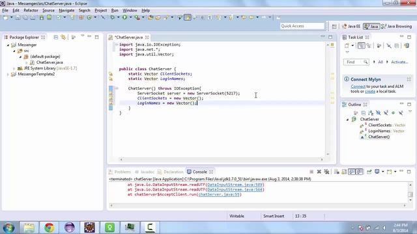Click the New Task icon in Task List

347,45
